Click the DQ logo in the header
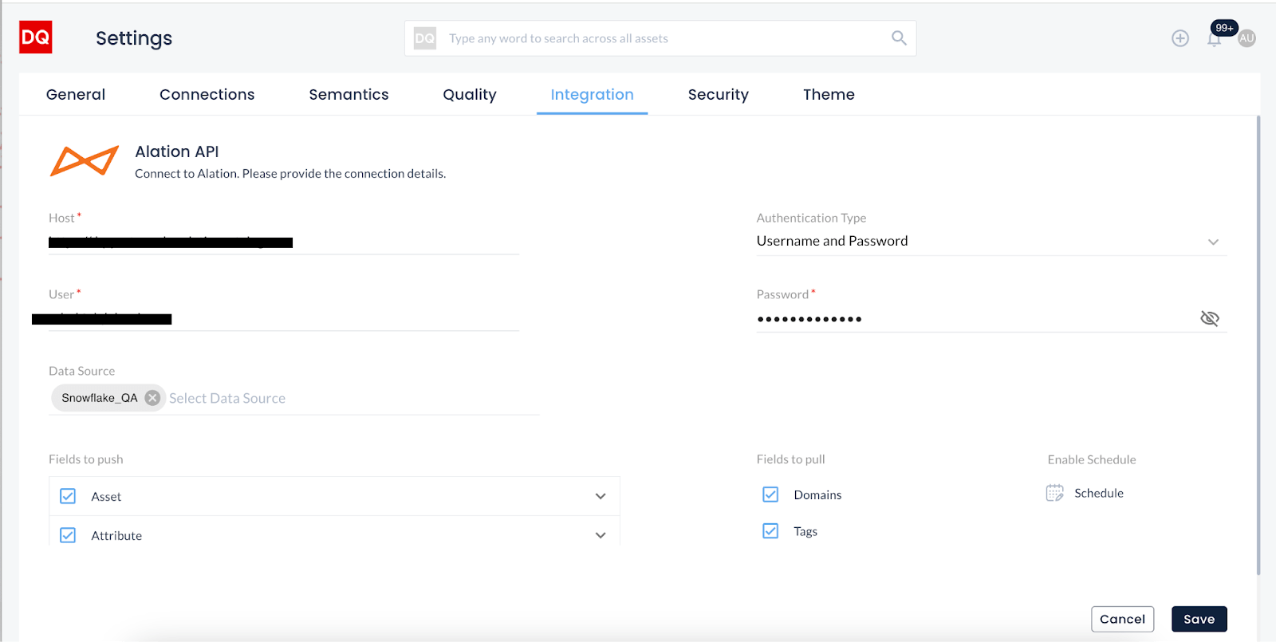The height and width of the screenshot is (642, 1276). pyautogui.click(x=36, y=37)
